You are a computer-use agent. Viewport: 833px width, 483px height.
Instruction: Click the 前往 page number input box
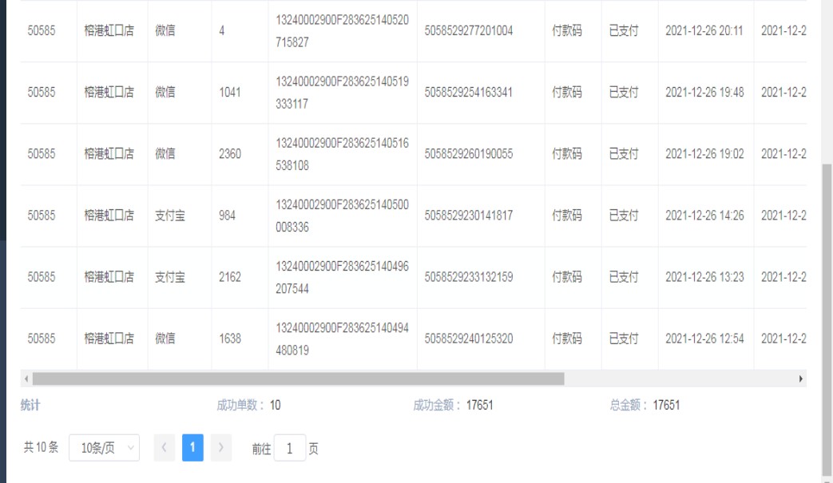pos(289,449)
